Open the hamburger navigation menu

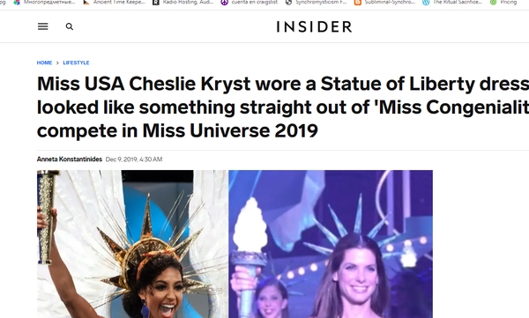tap(43, 26)
